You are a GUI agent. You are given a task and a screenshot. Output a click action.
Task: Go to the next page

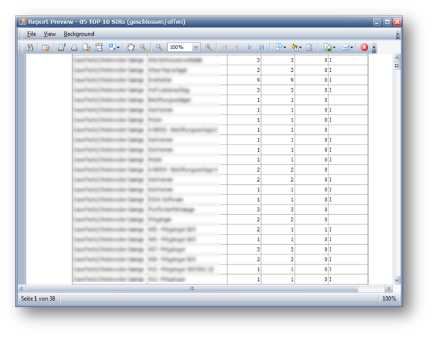tap(249, 48)
